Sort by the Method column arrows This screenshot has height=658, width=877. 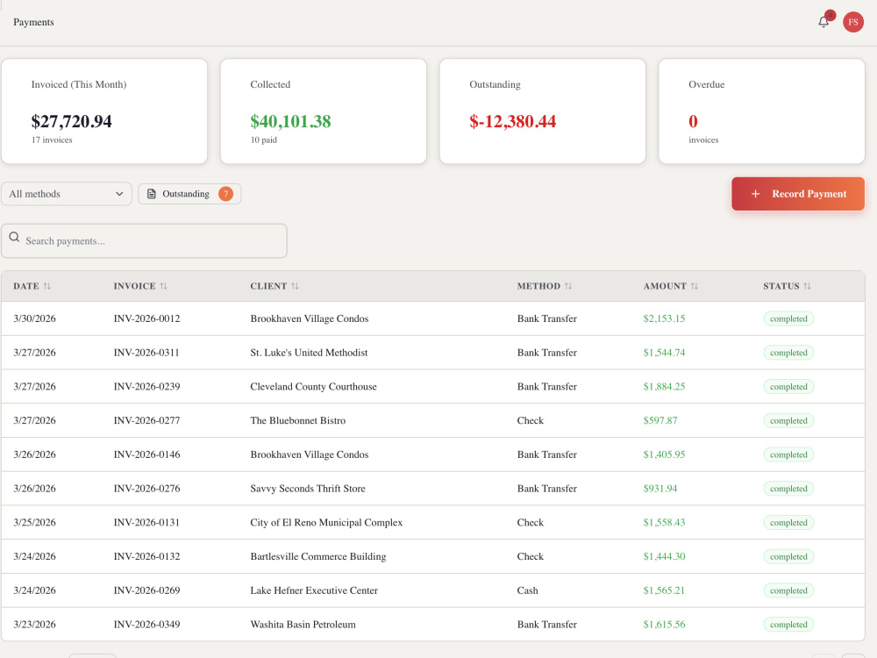[568, 286]
